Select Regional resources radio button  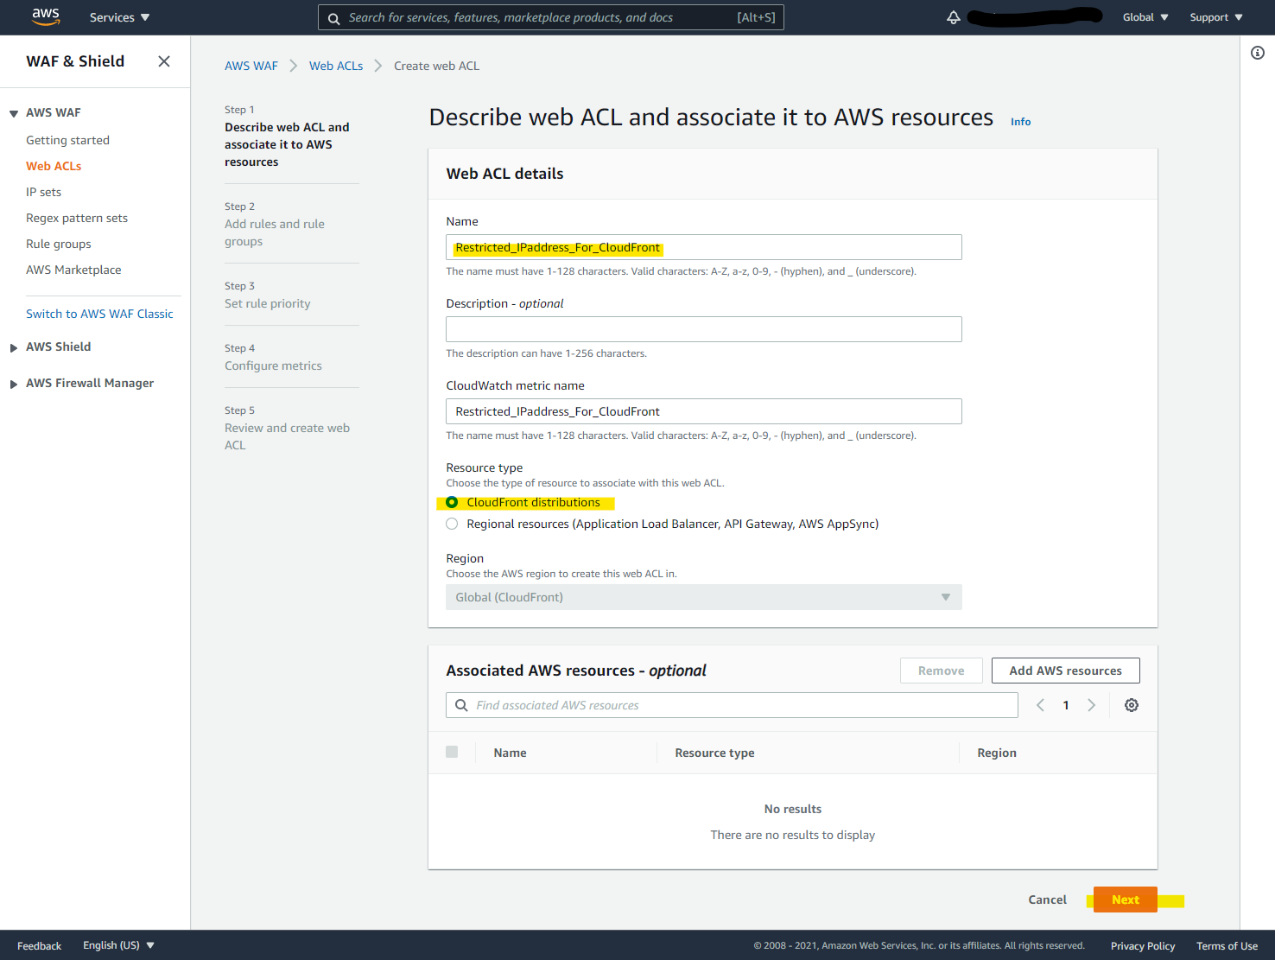(452, 524)
